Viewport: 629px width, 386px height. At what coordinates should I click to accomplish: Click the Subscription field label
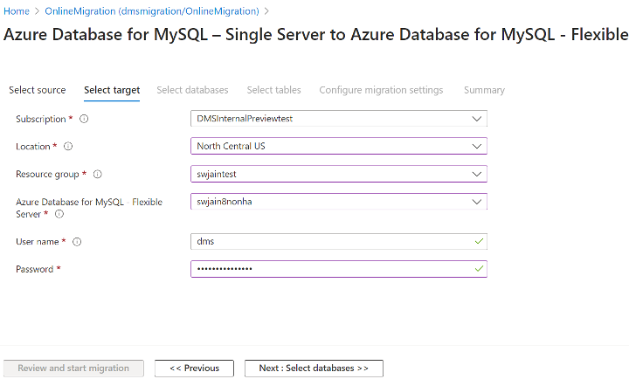coord(41,119)
